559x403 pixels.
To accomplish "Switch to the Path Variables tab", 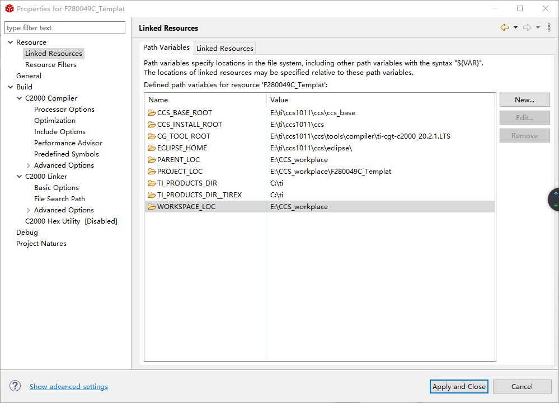I will pyautogui.click(x=166, y=48).
